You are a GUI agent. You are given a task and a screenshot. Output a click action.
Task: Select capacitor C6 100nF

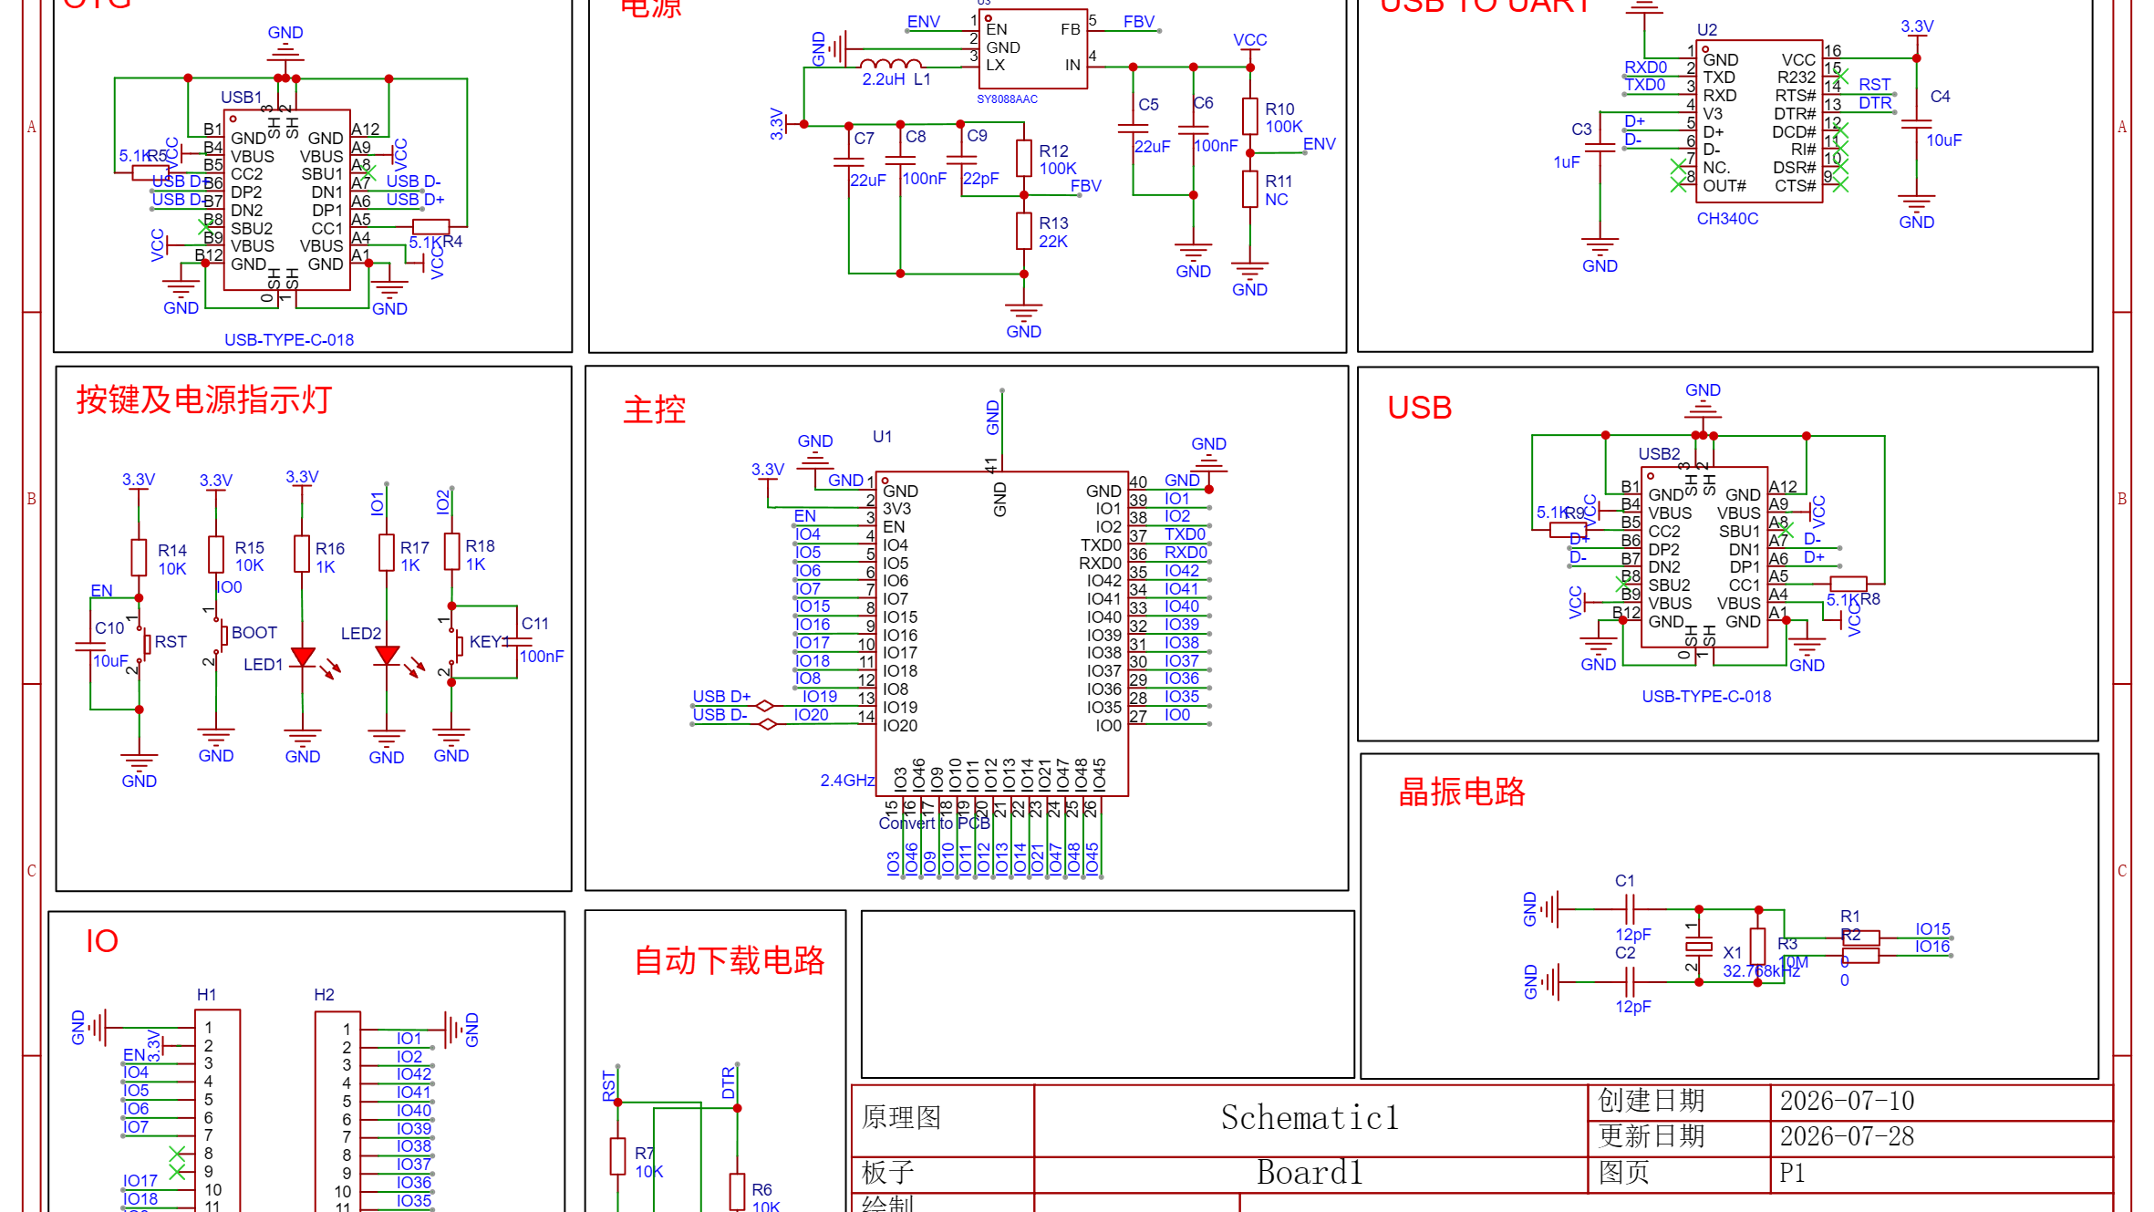[x=1193, y=129]
